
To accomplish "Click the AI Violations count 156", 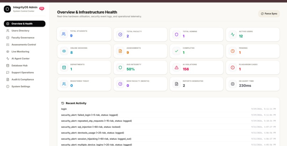I will click(x=186, y=69).
